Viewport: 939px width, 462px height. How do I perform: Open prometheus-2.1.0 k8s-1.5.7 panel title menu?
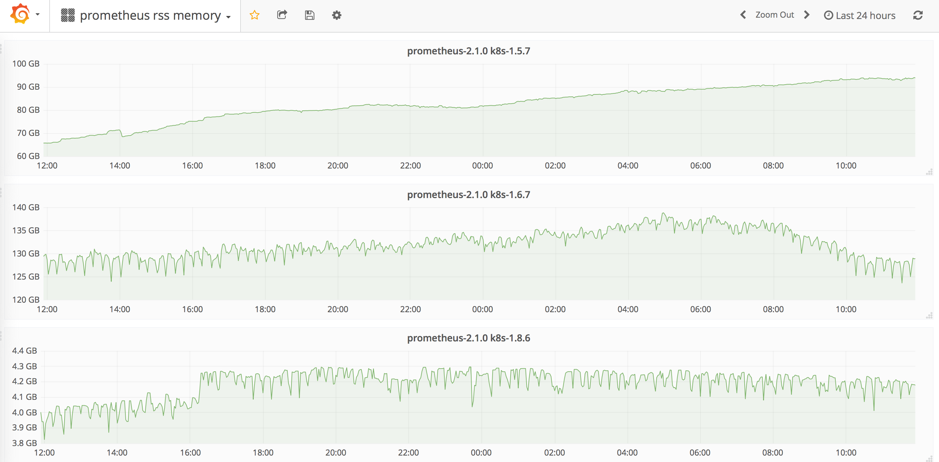pos(468,51)
